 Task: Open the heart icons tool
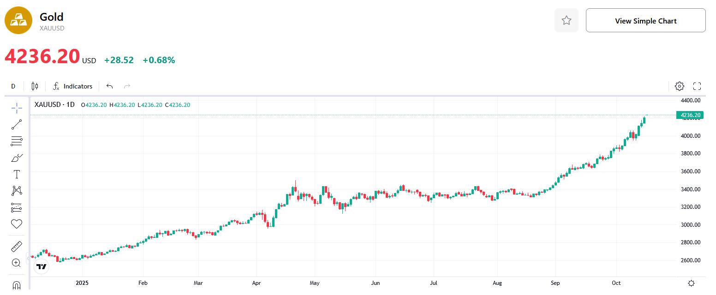click(17, 224)
